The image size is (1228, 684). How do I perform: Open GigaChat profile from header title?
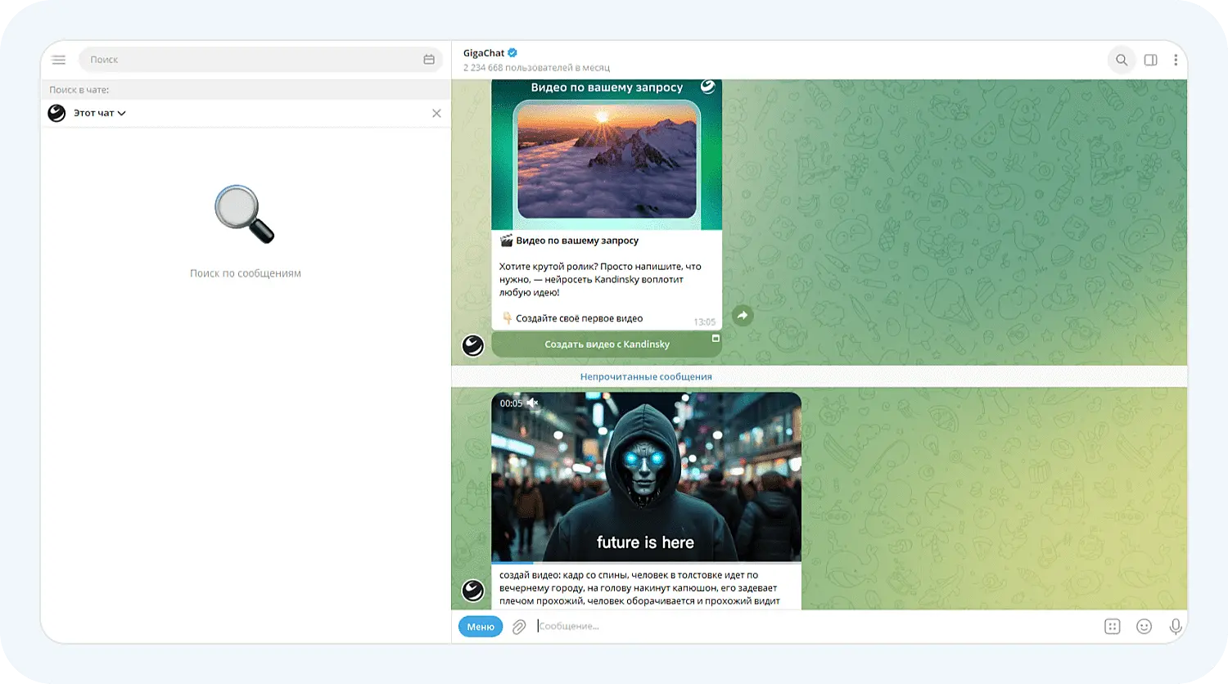tap(484, 53)
